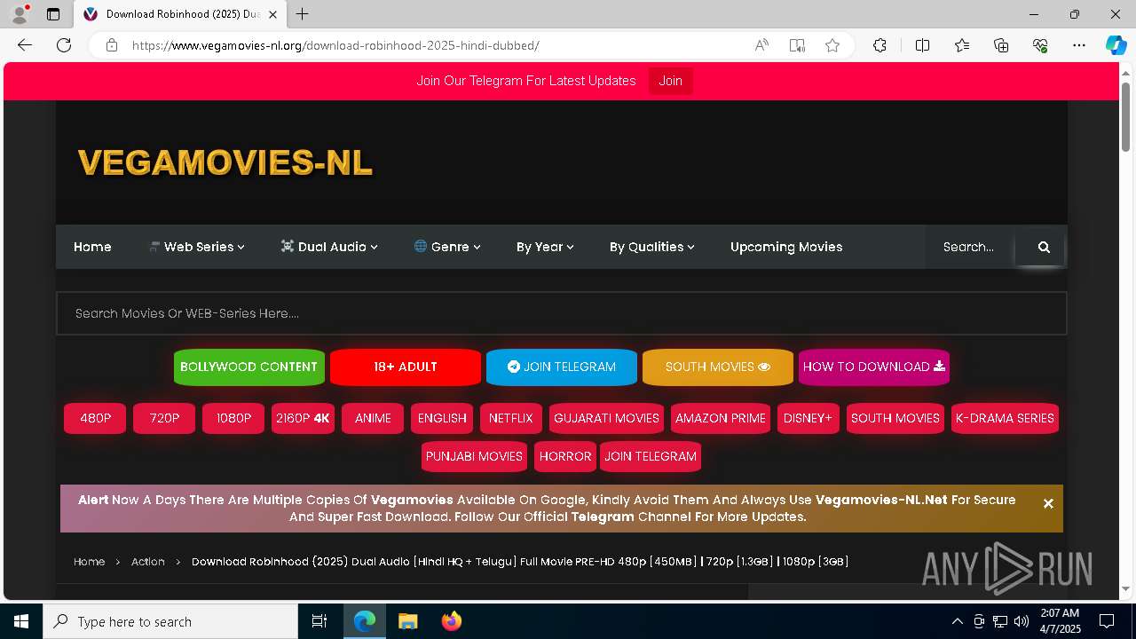The width and height of the screenshot is (1136, 639).
Task: Select the HORROR category tag
Action: click(565, 456)
